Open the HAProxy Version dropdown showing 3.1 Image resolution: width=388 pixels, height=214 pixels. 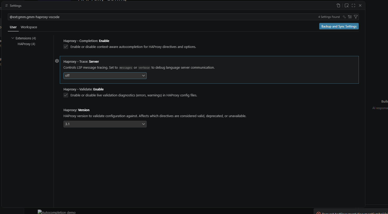[105, 124]
